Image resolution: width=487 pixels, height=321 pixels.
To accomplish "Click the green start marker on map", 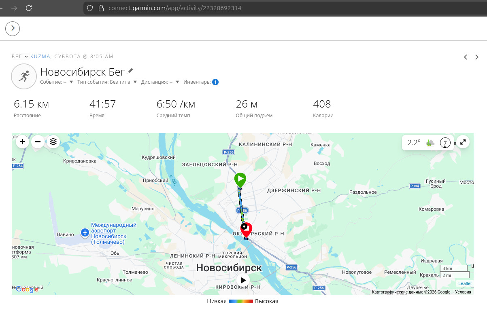I will click(240, 180).
